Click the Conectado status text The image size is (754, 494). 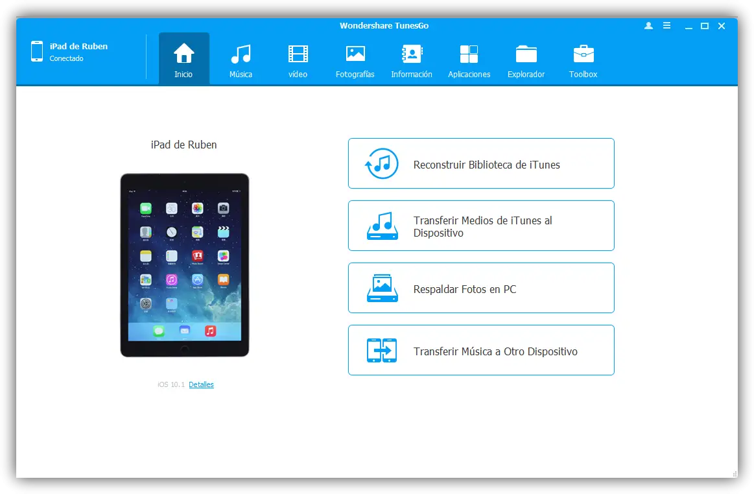coord(66,58)
